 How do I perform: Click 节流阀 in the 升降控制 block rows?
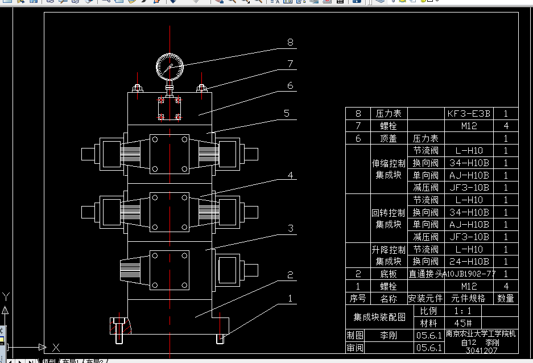[x=425, y=249]
